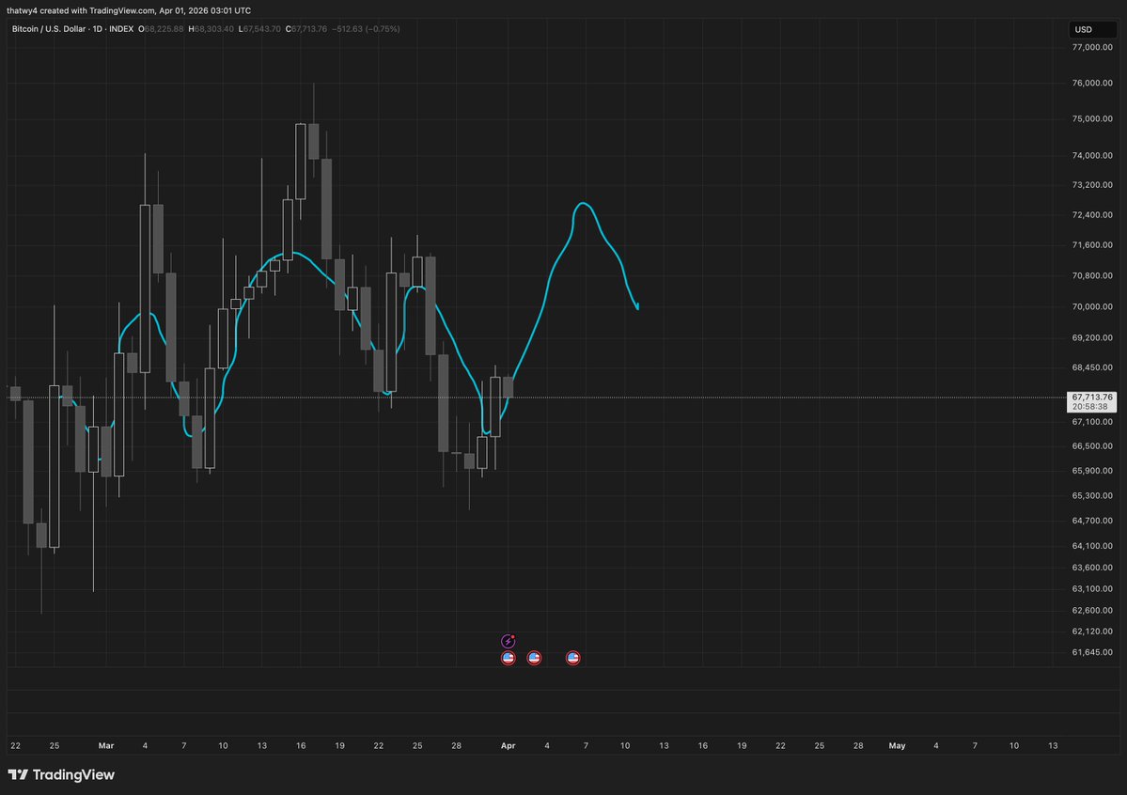This screenshot has width=1127, height=795.
Task: Click the change value −512.63 (−0.75%)
Action: click(x=366, y=29)
